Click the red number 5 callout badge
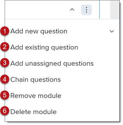 (x=4, y=95)
